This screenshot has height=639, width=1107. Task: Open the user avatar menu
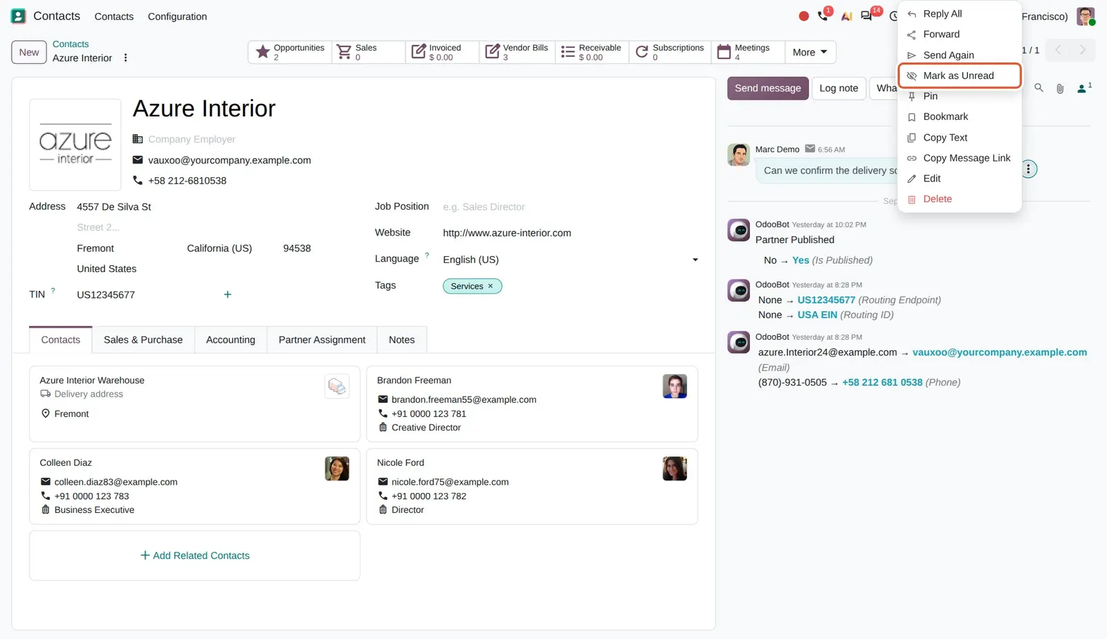click(x=1086, y=16)
